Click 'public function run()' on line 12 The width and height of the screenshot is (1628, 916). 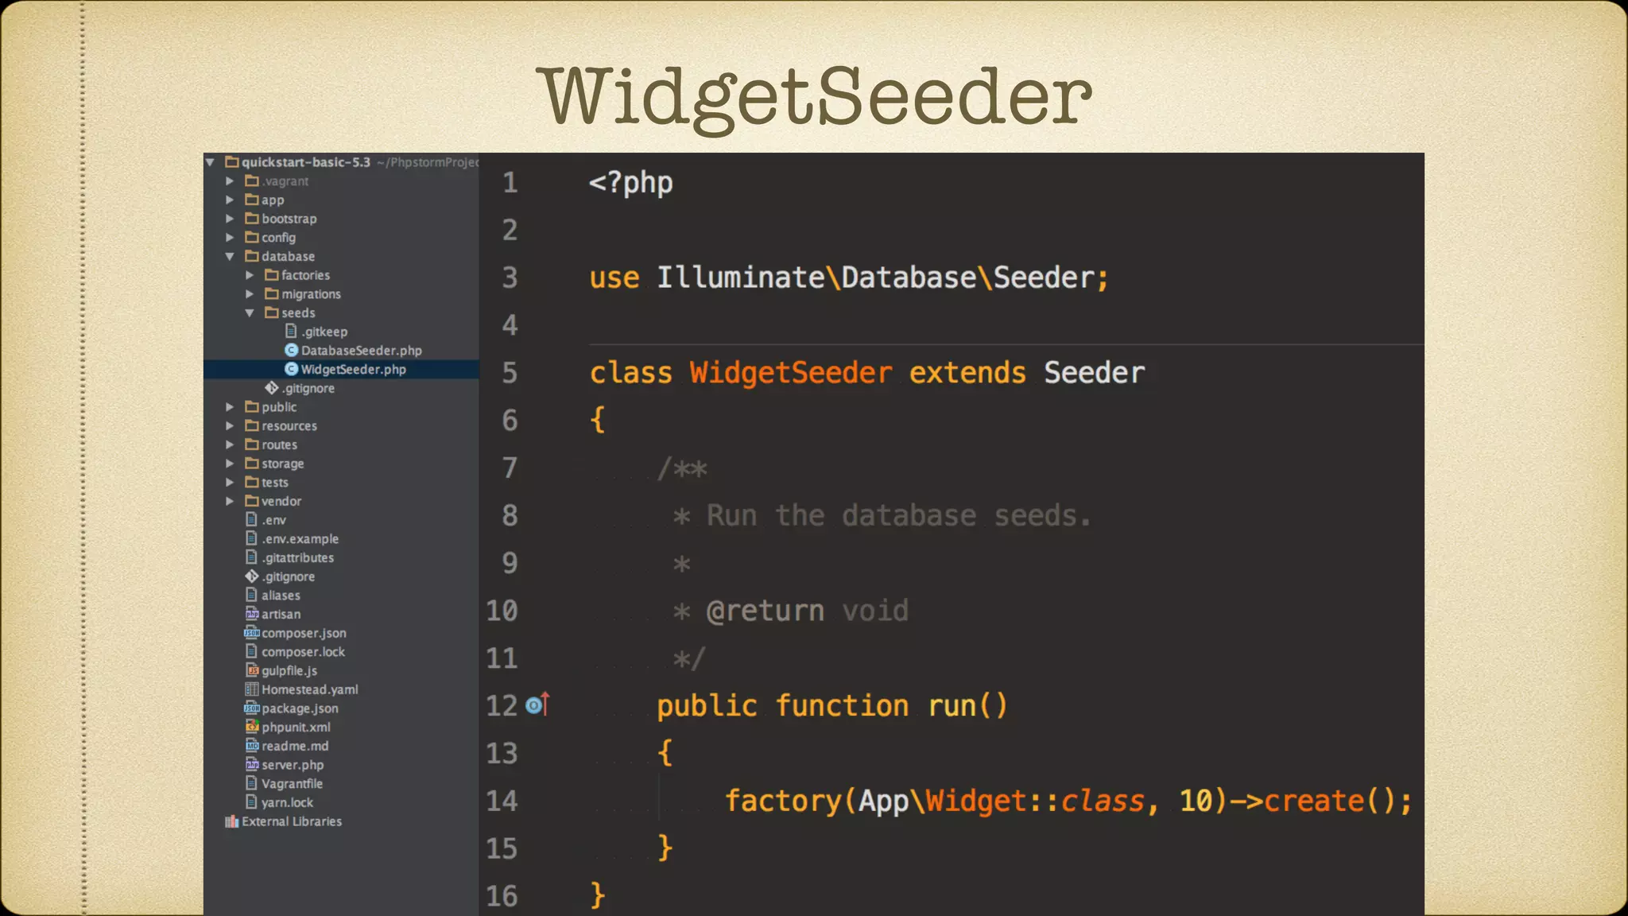coord(832,705)
